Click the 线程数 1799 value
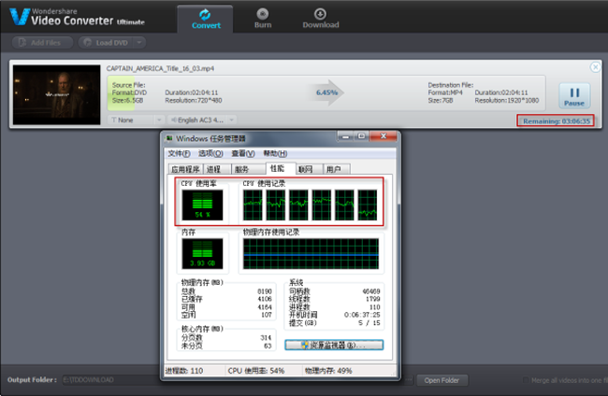 coord(372,299)
